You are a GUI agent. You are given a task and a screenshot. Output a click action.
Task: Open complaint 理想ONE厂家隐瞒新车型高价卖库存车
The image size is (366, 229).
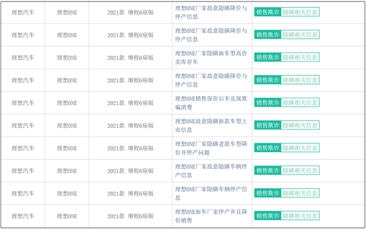pos(211,58)
